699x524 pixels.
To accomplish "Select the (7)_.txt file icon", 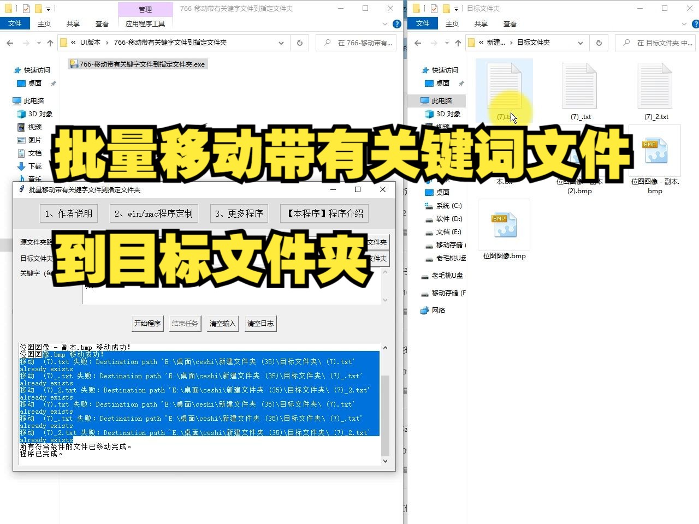I will pyautogui.click(x=580, y=85).
